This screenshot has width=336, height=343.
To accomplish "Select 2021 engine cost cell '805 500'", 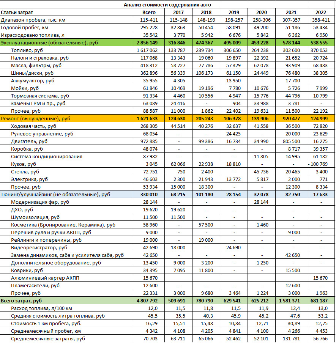I will (291, 141).
